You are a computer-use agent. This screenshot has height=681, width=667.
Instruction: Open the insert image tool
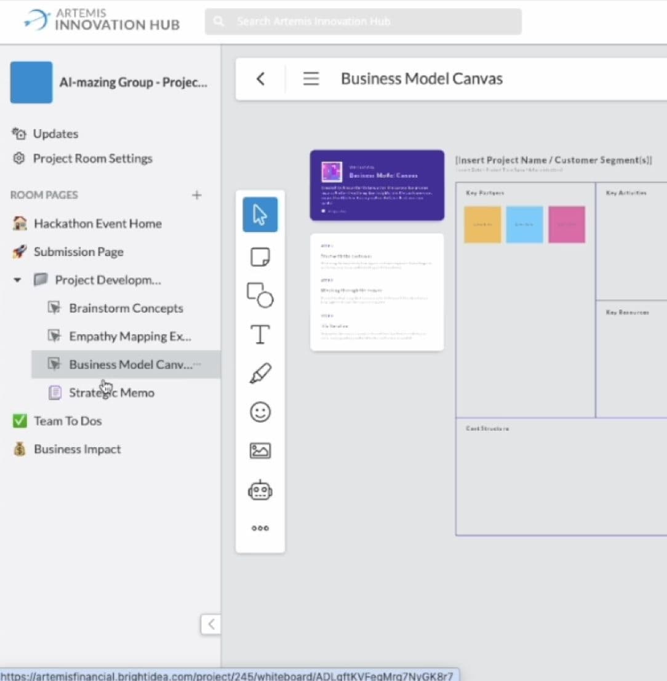tap(260, 450)
